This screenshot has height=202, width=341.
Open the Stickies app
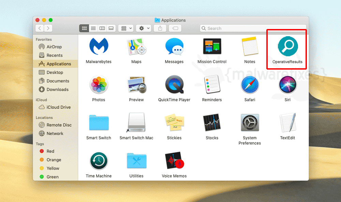click(174, 122)
